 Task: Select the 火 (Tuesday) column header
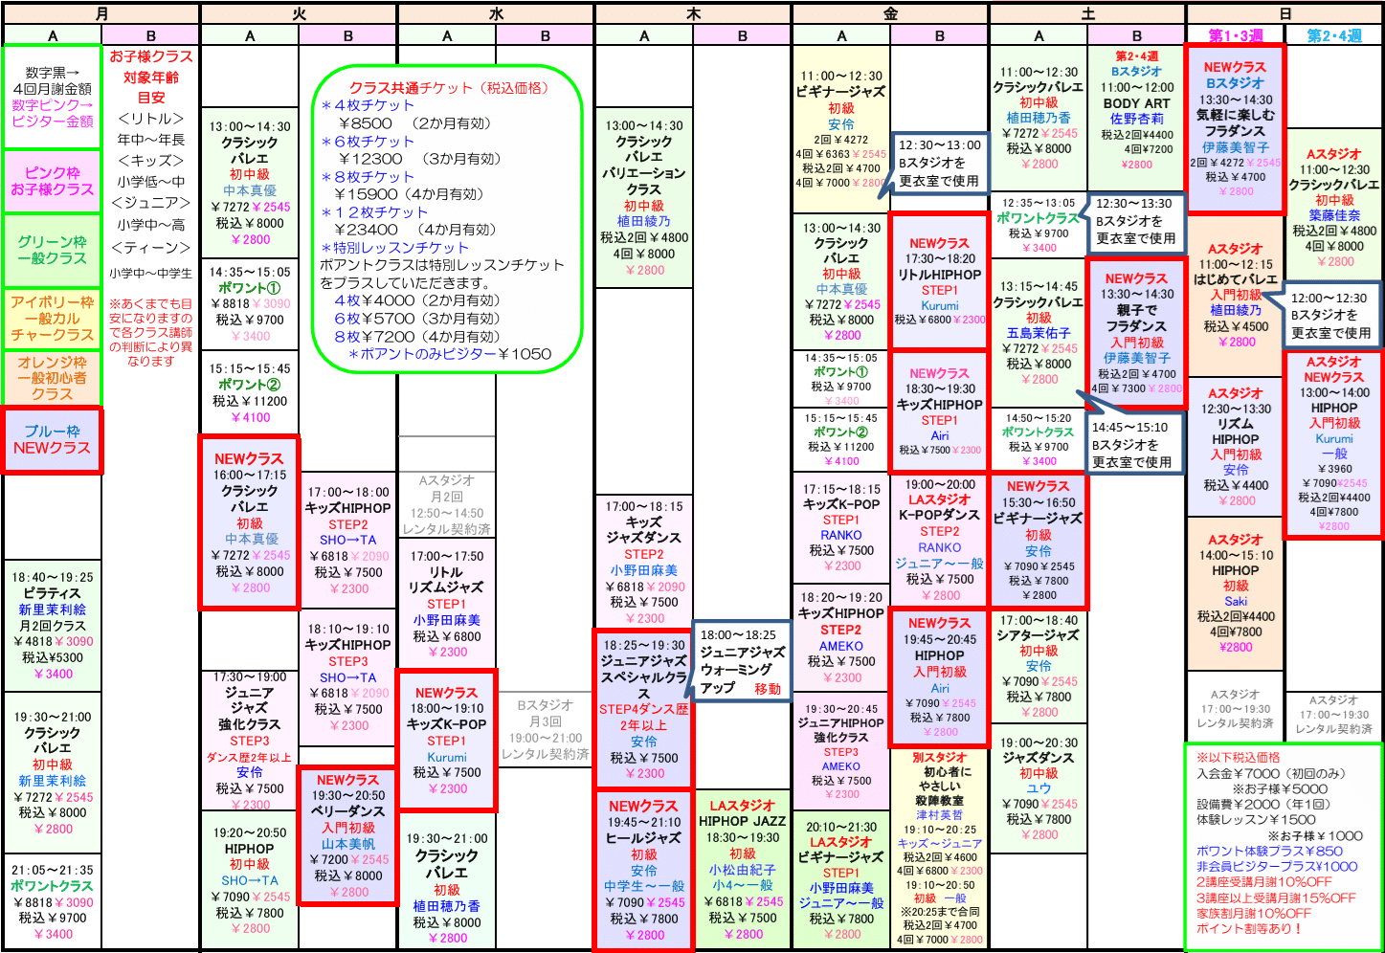(299, 14)
